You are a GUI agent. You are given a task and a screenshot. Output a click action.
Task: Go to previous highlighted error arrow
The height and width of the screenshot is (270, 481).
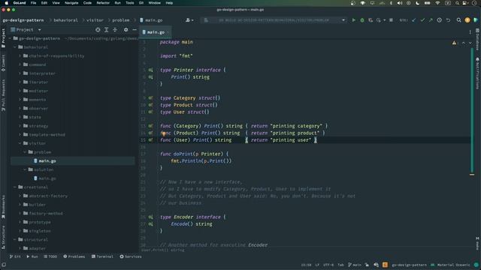[x=463, y=43]
